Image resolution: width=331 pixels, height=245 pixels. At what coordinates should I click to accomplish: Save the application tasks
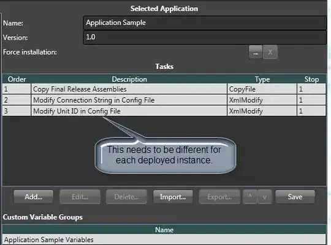295,197
